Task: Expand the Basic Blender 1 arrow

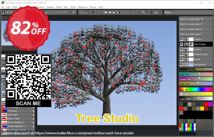Action: point(34,123)
